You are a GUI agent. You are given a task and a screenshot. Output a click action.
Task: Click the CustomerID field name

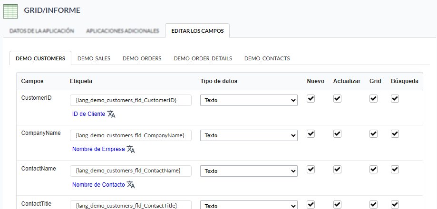point(37,98)
